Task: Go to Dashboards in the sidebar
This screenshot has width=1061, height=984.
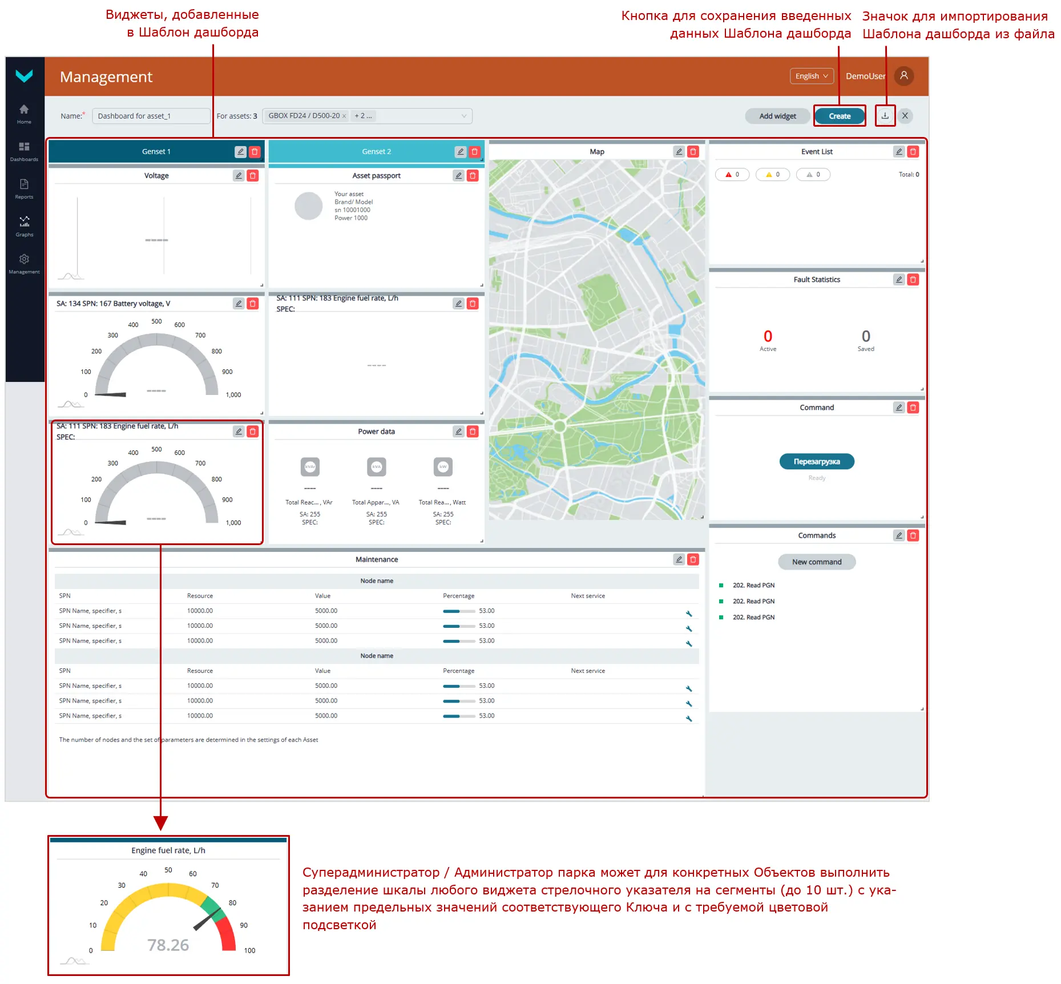Action: coord(24,151)
